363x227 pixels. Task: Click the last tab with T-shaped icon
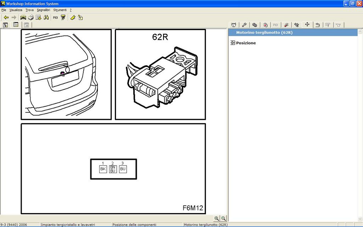[339, 25]
